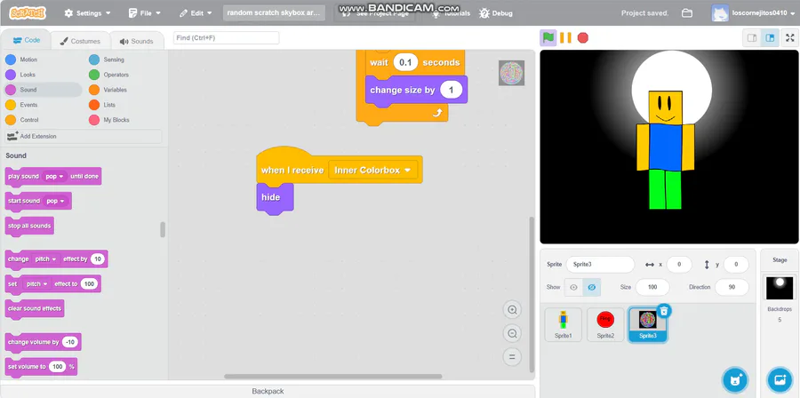This screenshot has height=398, width=800.
Task: Open the File menu
Action: [x=145, y=13]
